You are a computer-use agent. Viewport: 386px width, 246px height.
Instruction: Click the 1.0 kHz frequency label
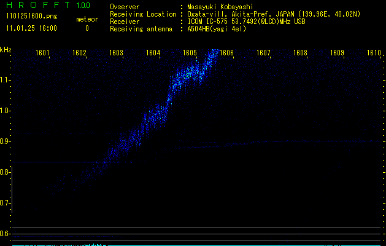(x=6, y=111)
